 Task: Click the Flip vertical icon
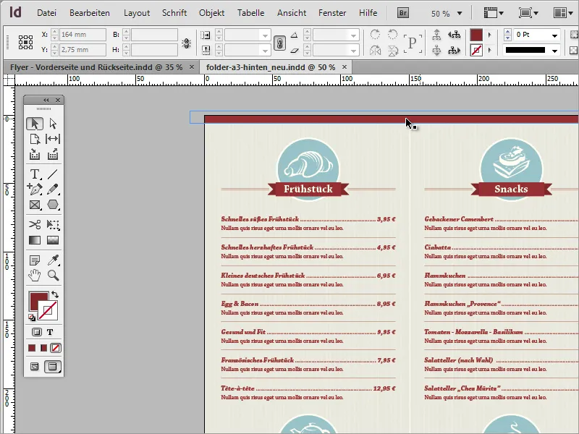[393, 51]
